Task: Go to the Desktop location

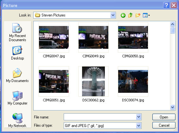Action: [x=17, y=53]
